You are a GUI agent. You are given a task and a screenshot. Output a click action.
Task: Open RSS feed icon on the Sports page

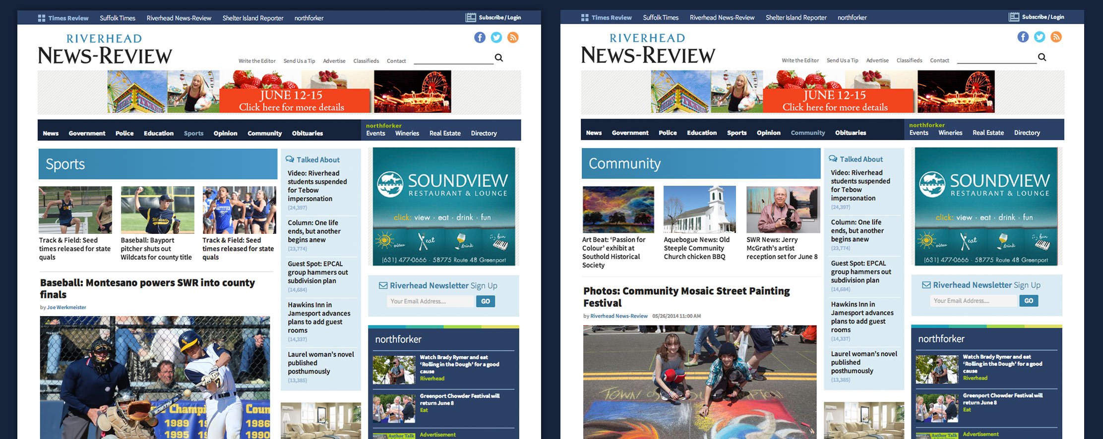(513, 38)
